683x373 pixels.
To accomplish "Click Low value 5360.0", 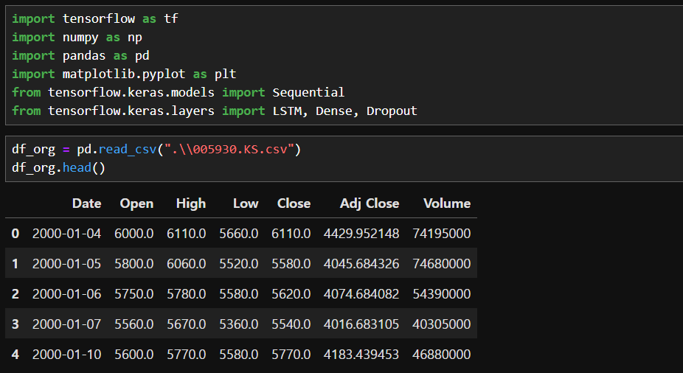I will (239, 324).
